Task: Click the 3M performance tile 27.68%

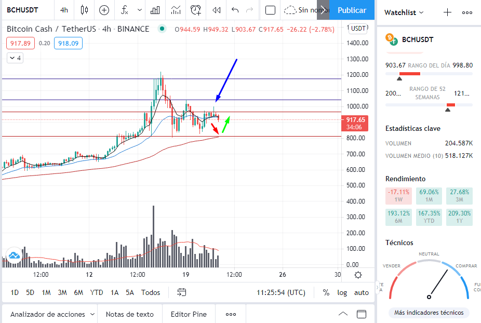Action: [459, 196]
